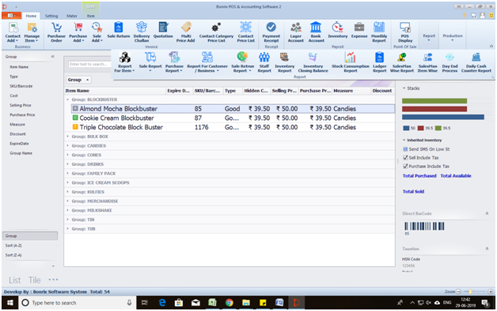Adjust the Zoom slider
The height and width of the screenshot is (311, 497).
tap(470, 291)
